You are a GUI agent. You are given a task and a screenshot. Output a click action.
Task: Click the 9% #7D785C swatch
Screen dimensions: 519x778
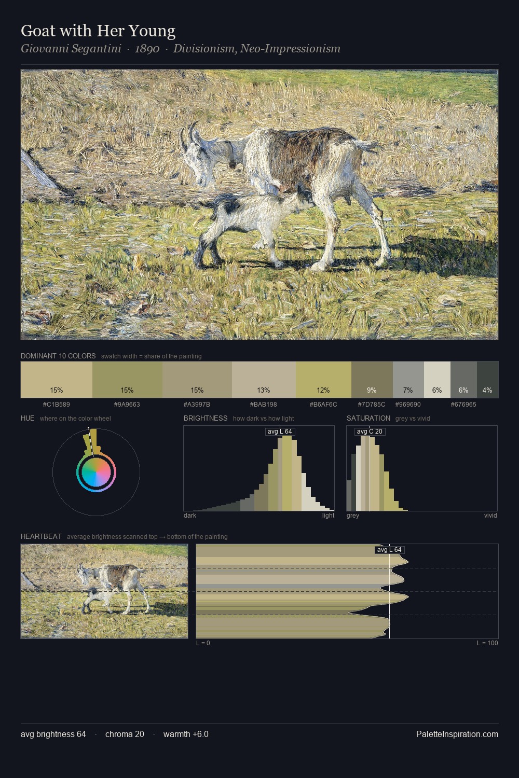pos(372,380)
